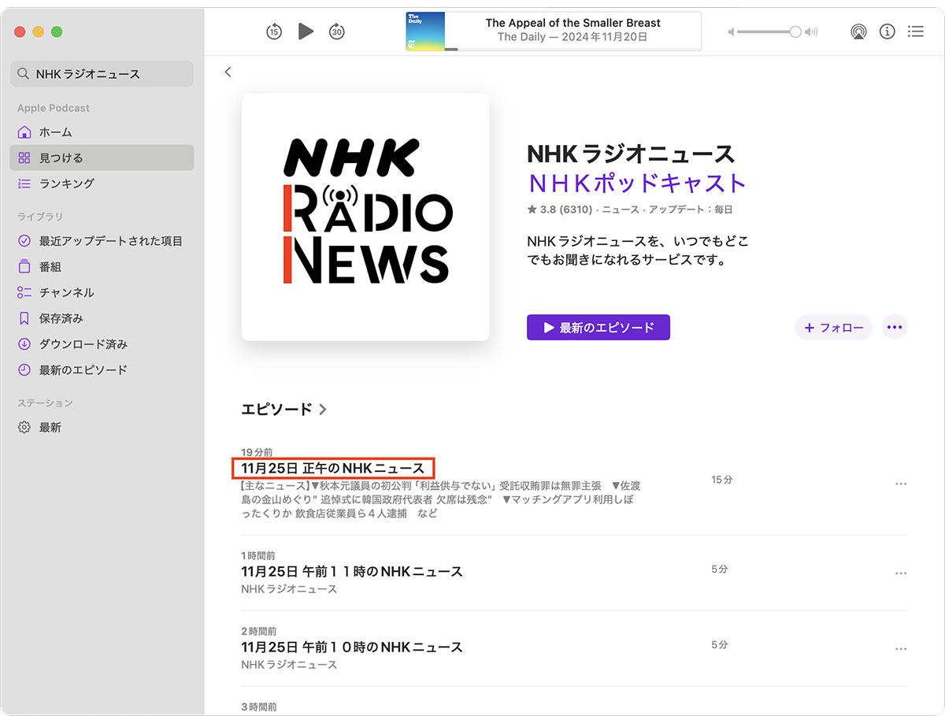The height and width of the screenshot is (716, 945).
Task: Click the NHK ラジオニュース search field
Action: (x=102, y=74)
